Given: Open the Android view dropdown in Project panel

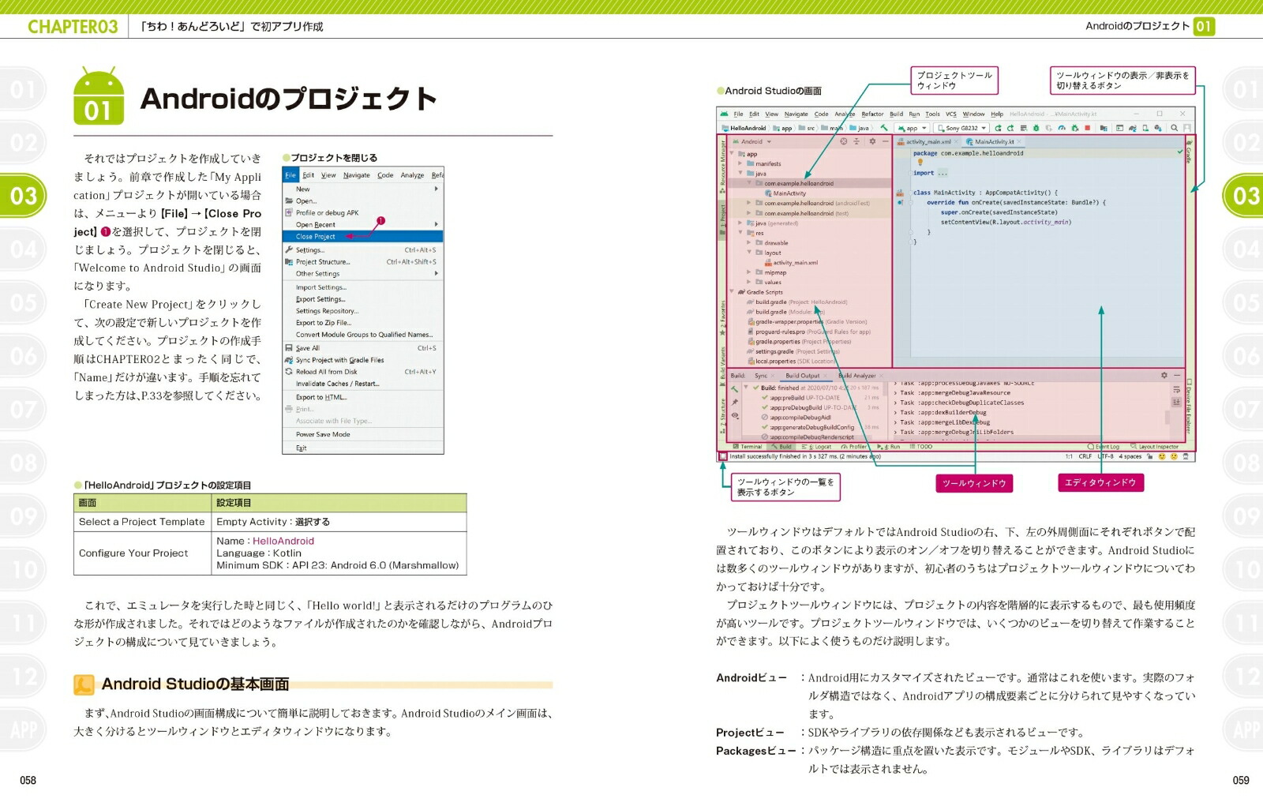Looking at the screenshot, I should point(751,141).
